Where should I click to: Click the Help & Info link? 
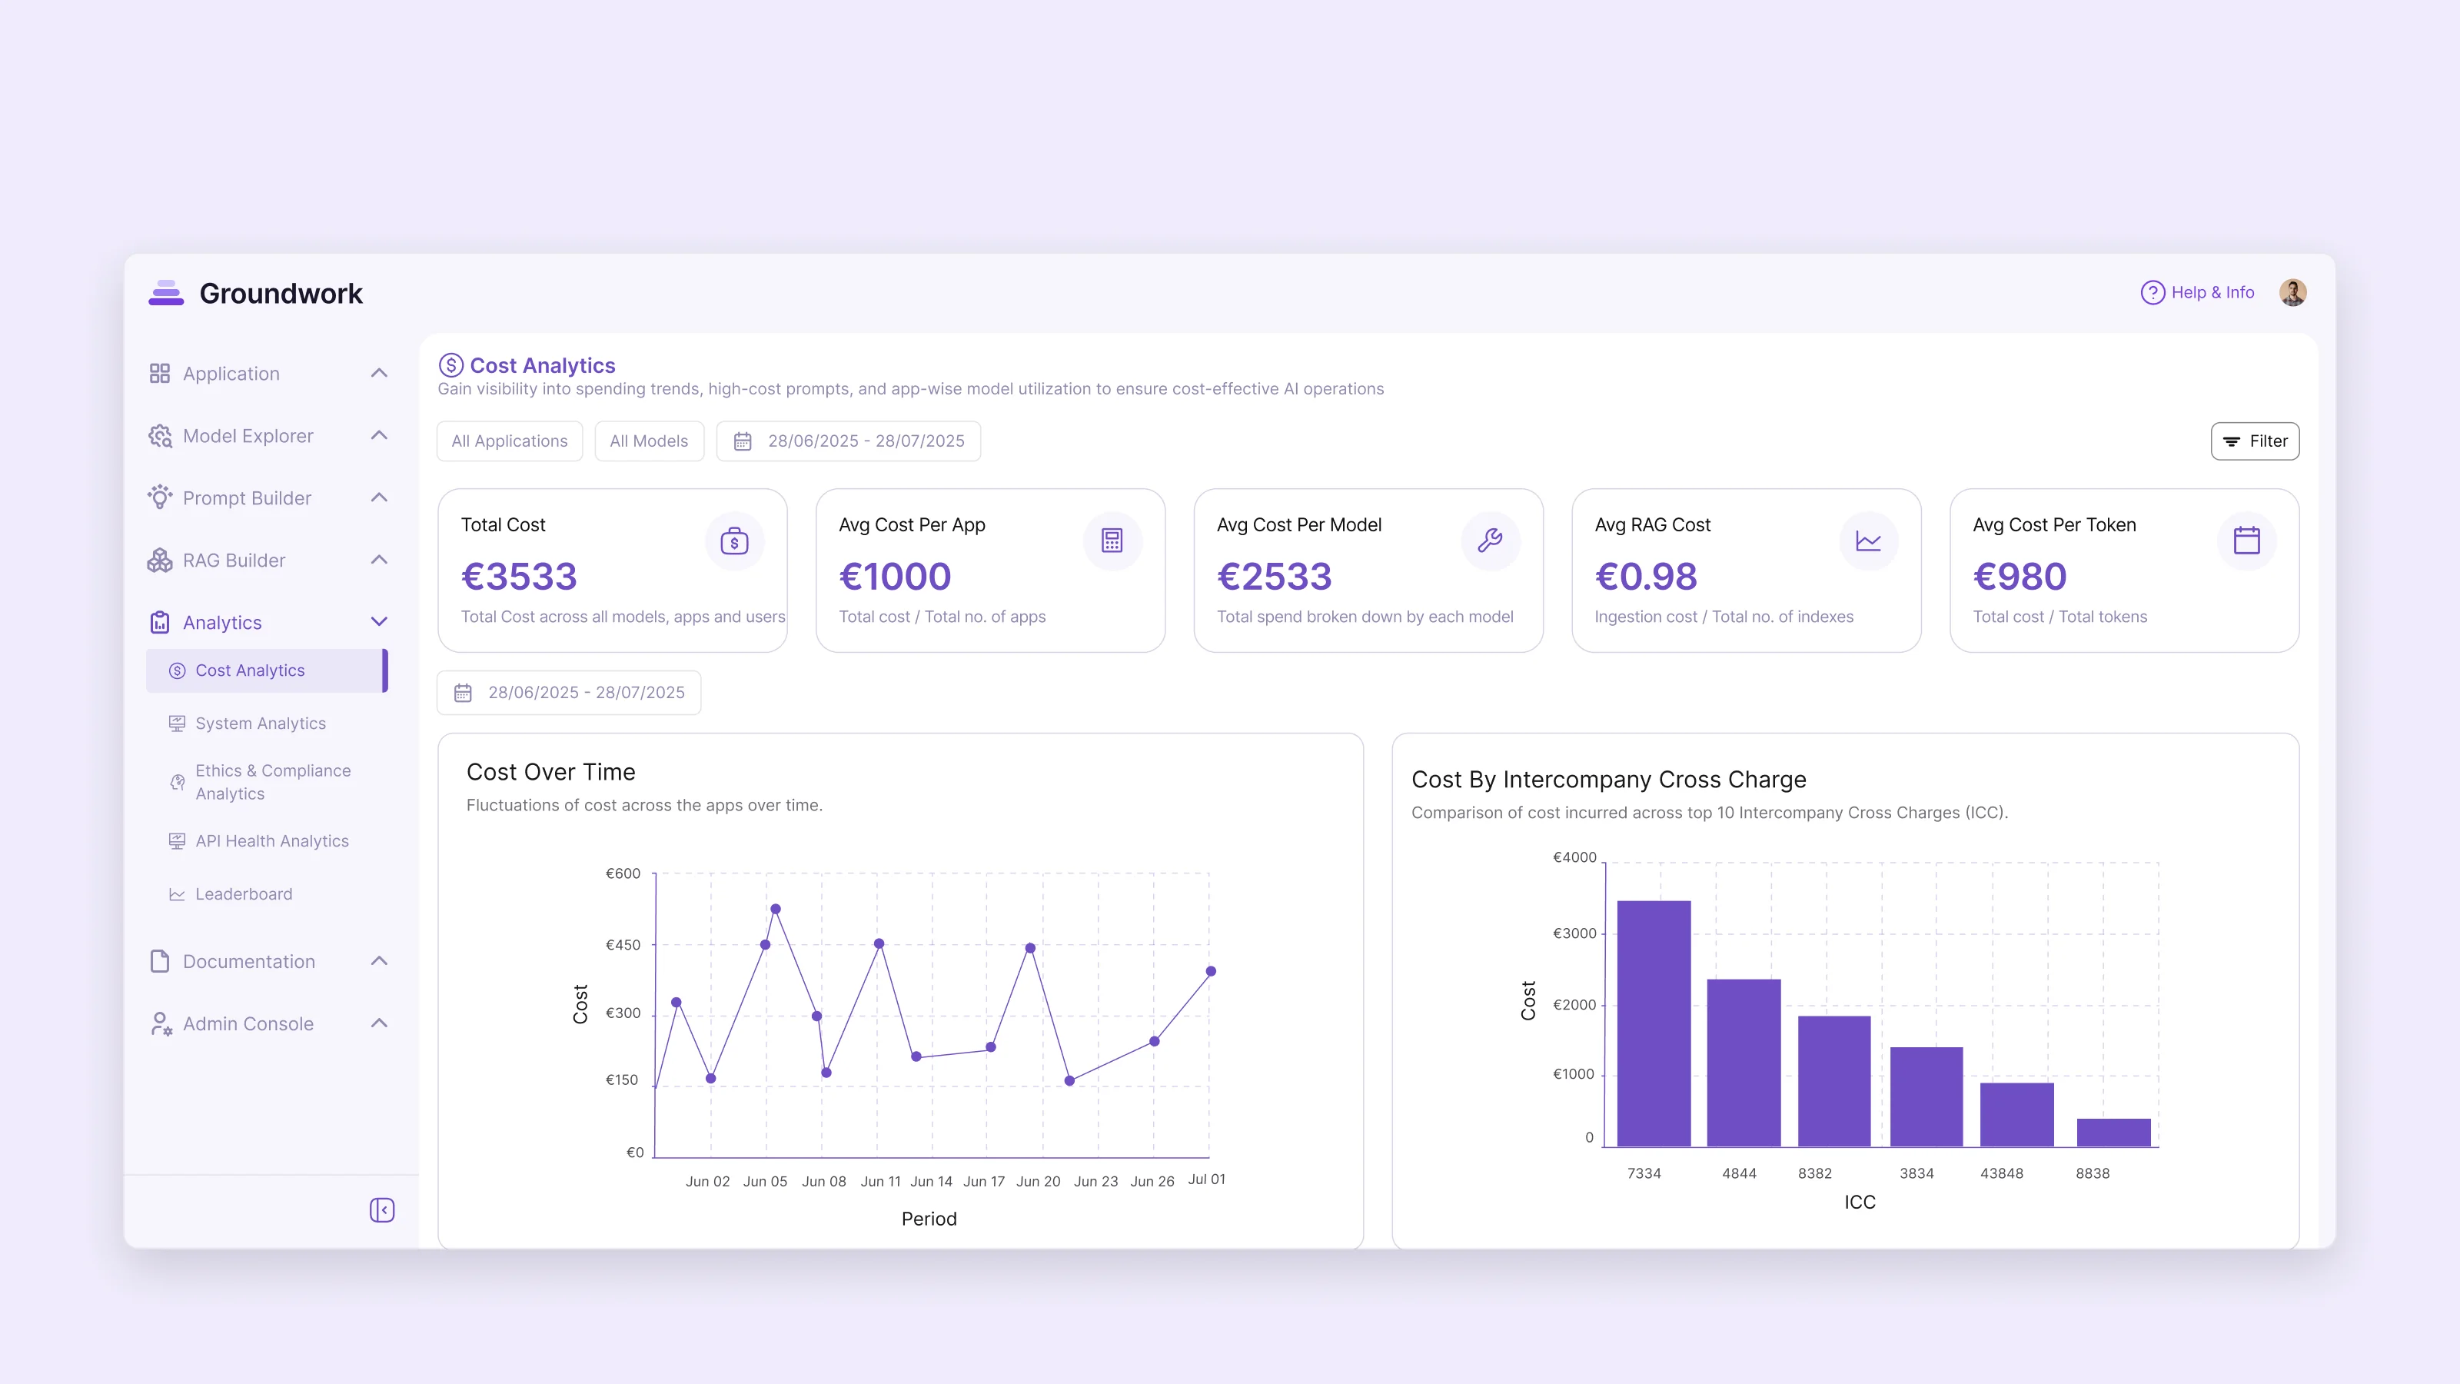pos(2197,292)
